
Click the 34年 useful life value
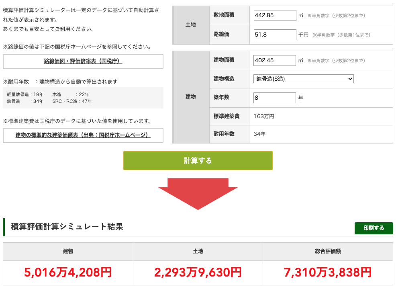(x=259, y=134)
